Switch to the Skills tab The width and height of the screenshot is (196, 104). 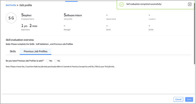point(13,51)
